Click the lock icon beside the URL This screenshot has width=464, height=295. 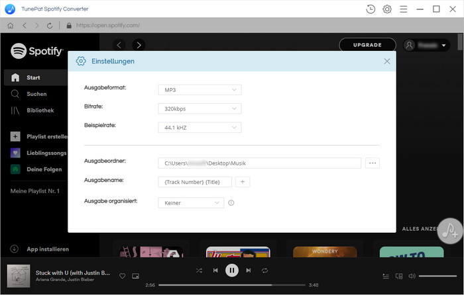pos(69,26)
